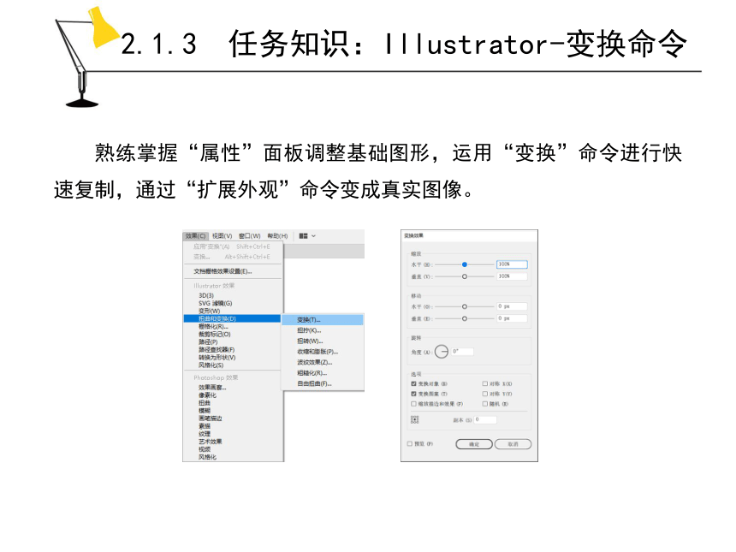Click the 取消 button
736x552 pixels.
(x=513, y=444)
